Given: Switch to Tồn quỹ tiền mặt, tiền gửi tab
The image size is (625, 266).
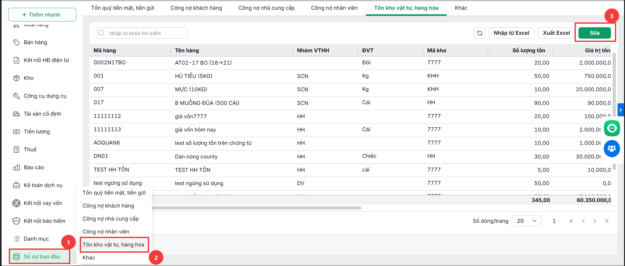Looking at the screenshot, I should tap(123, 8).
